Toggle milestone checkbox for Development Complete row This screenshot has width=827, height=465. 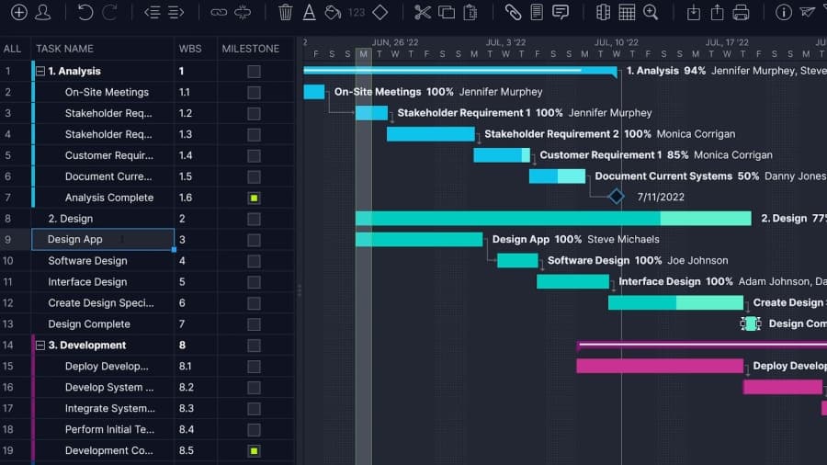coord(254,451)
